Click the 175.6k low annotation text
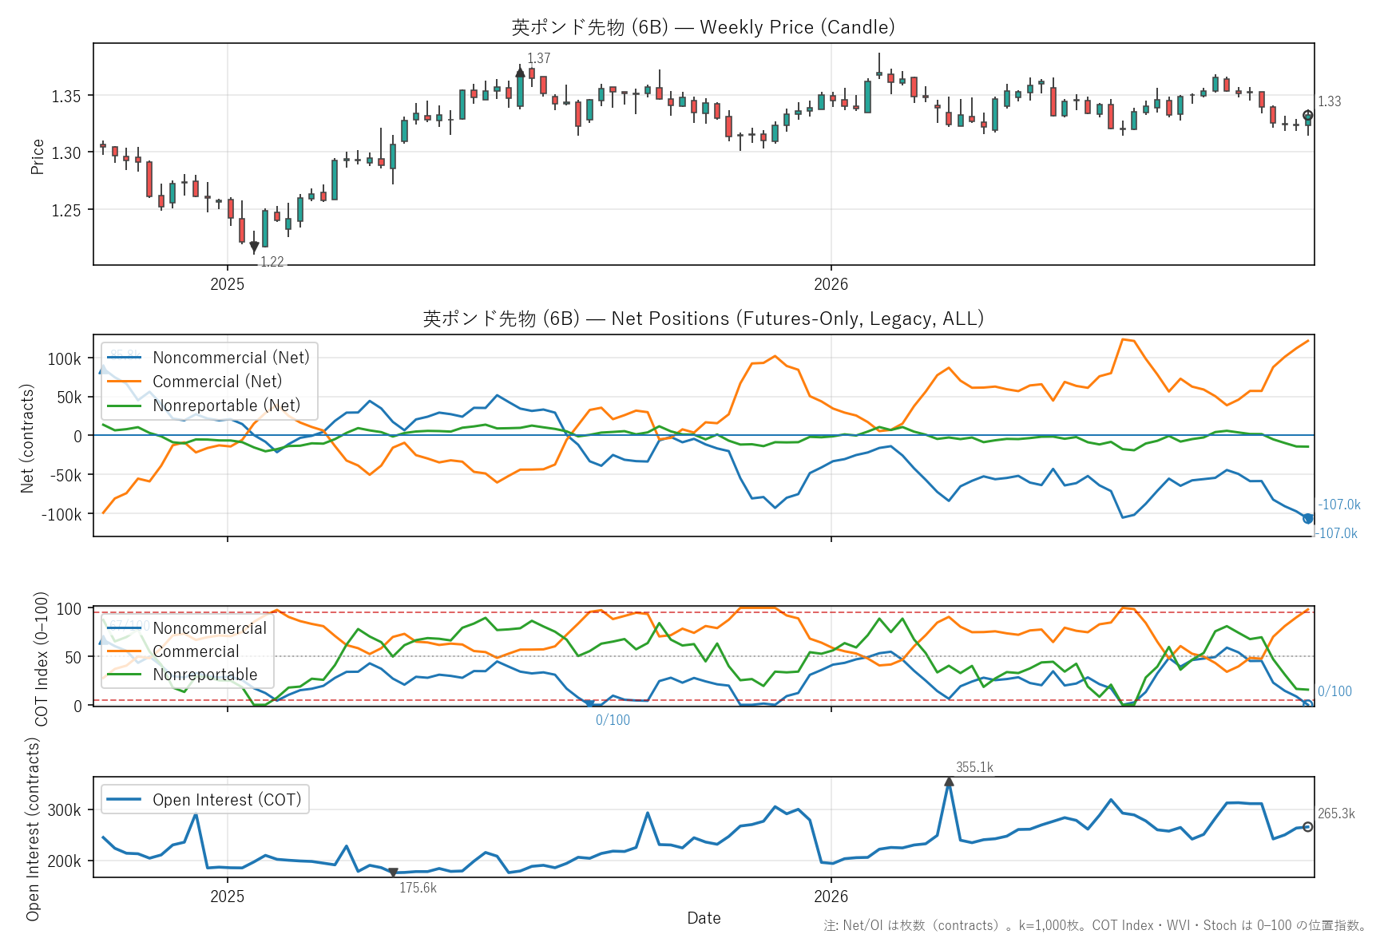This screenshot has height=942, width=1380. pyautogui.click(x=418, y=888)
